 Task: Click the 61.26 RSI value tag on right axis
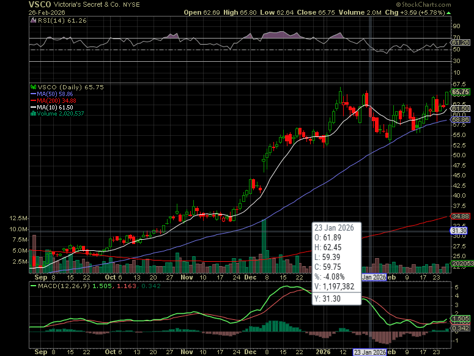461,43
